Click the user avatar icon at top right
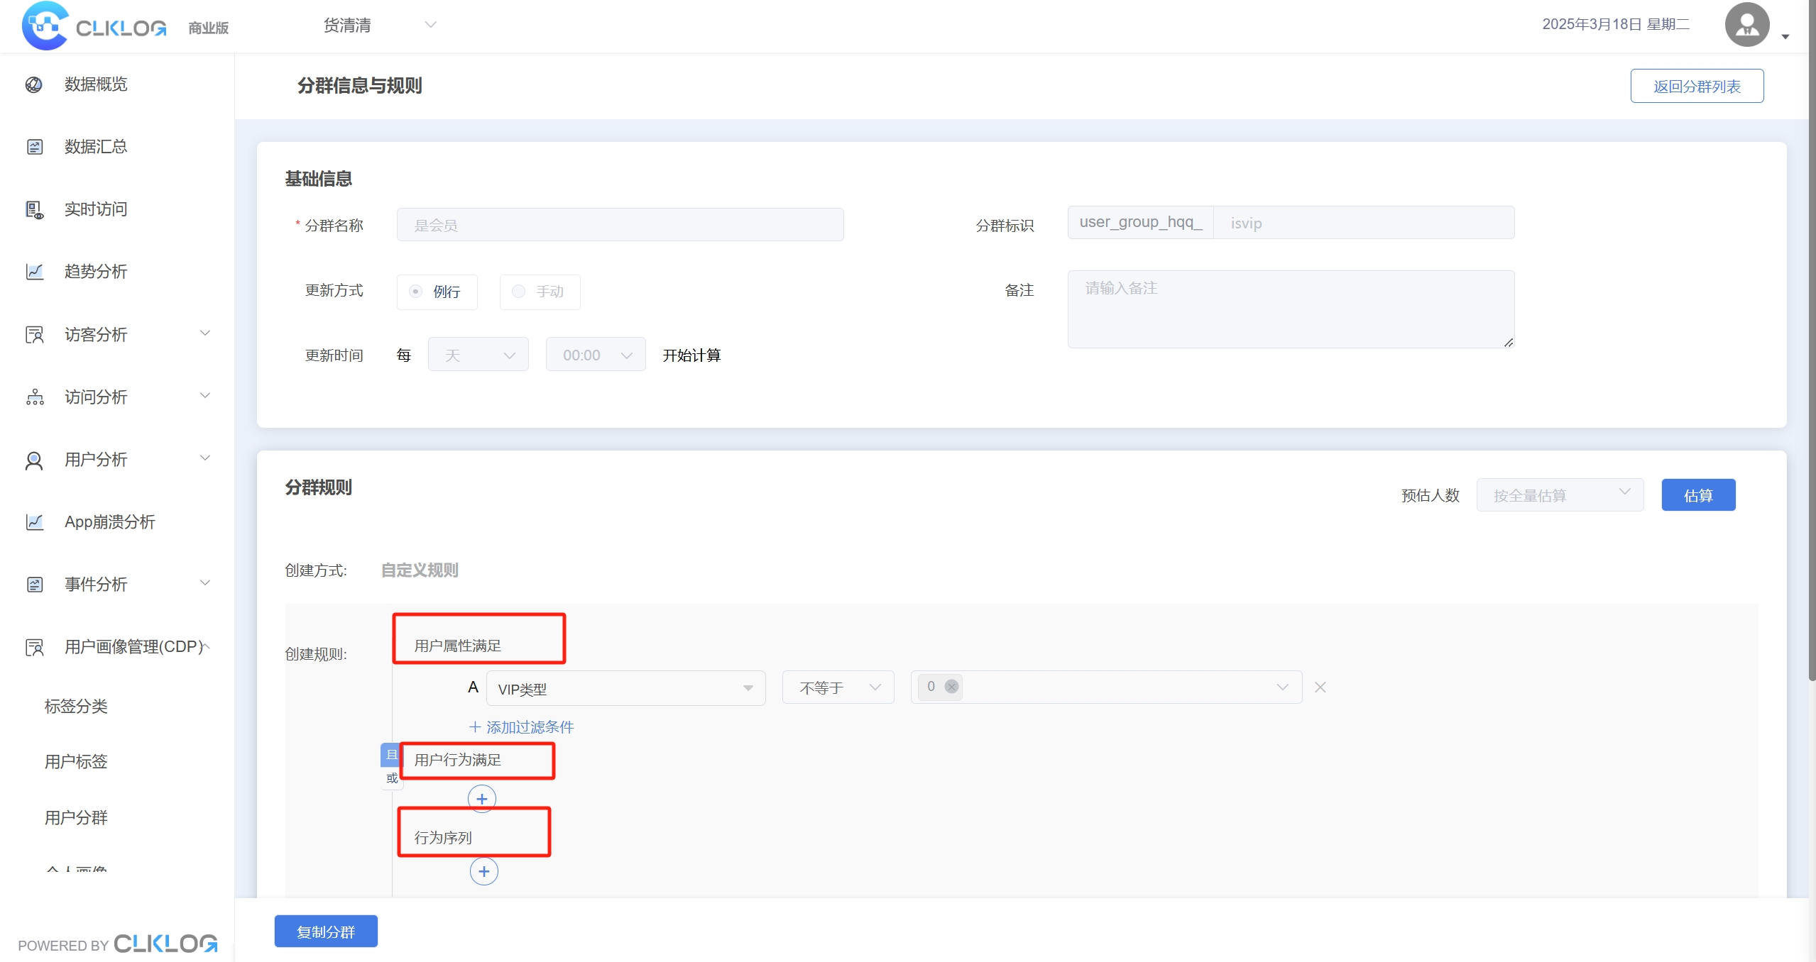Screen dimensions: 1816x962 (x=1746, y=25)
